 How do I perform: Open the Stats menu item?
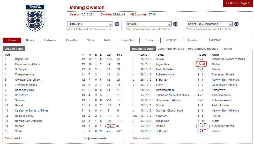91,40
